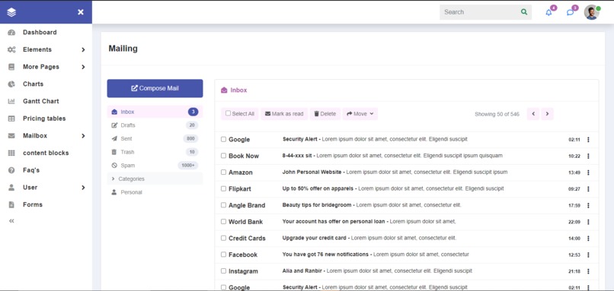Select the Personal category
This screenshot has width=614, height=291.
pyautogui.click(x=155, y=192)
